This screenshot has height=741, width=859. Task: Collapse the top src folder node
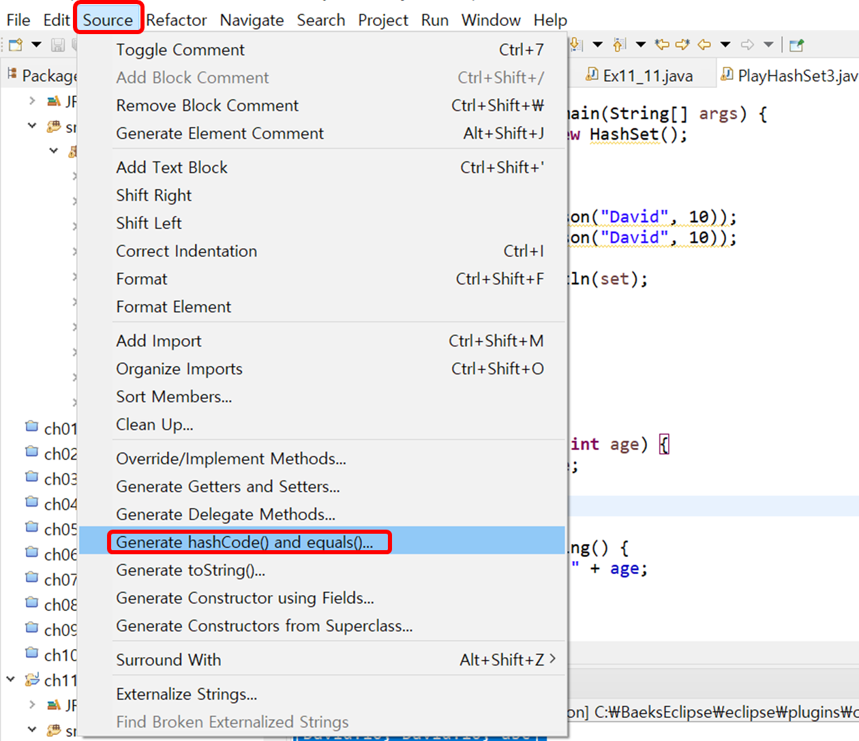(x=32, y=126)
